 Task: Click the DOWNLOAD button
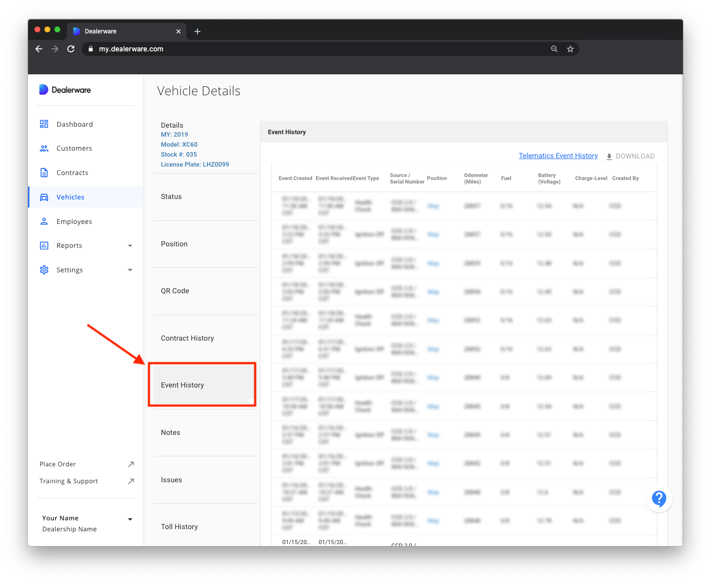[x=630, y=156]
